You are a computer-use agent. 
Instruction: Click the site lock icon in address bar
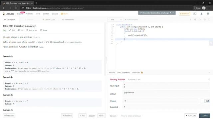[x=23, y=8]
